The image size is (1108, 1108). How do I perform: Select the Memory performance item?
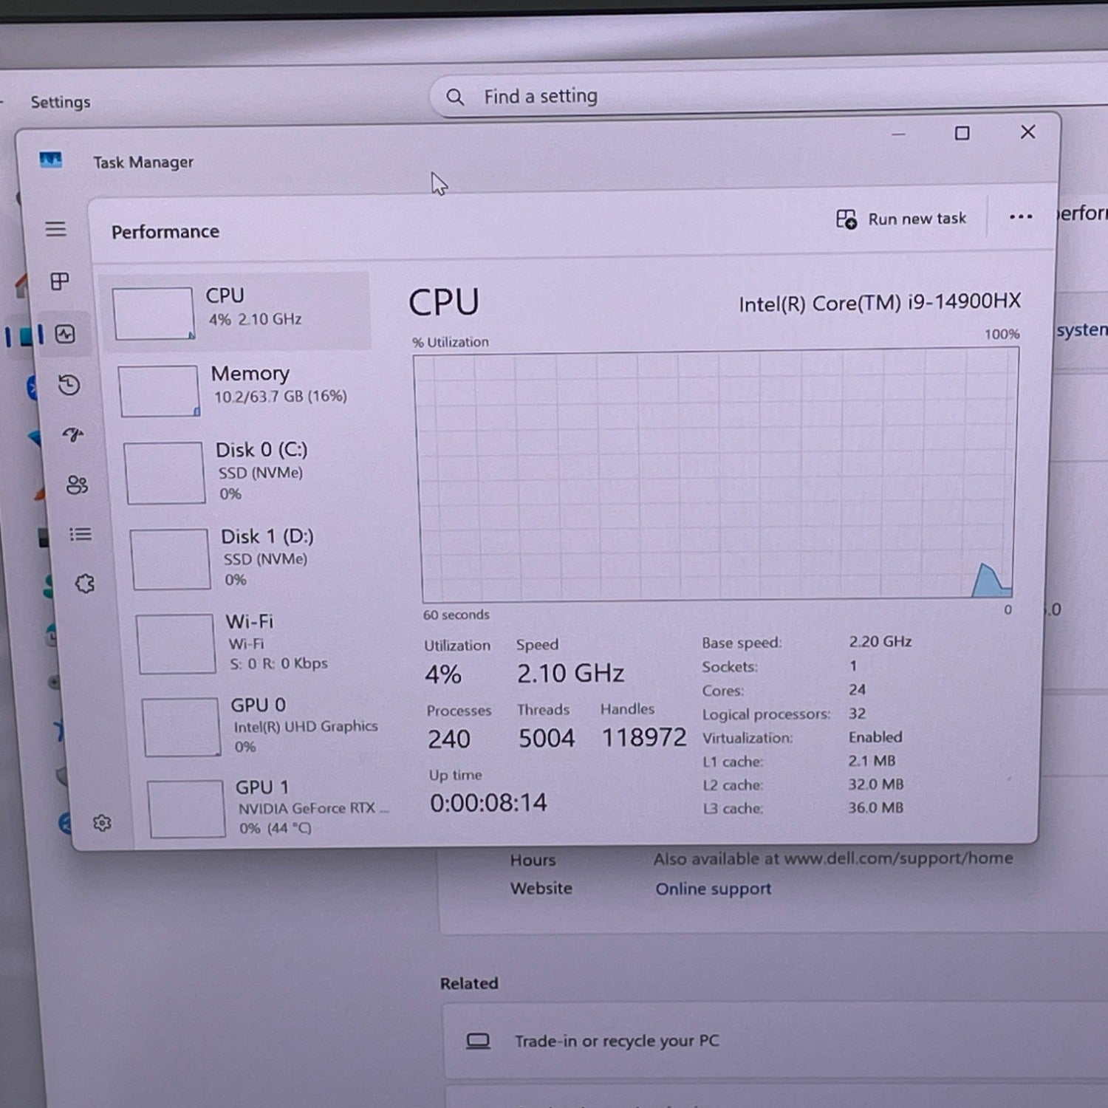(244, 389)
